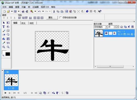Click the Zoom out magnifier tool
The height and width of the screenshot is (100, 137).
click(8, 47)
